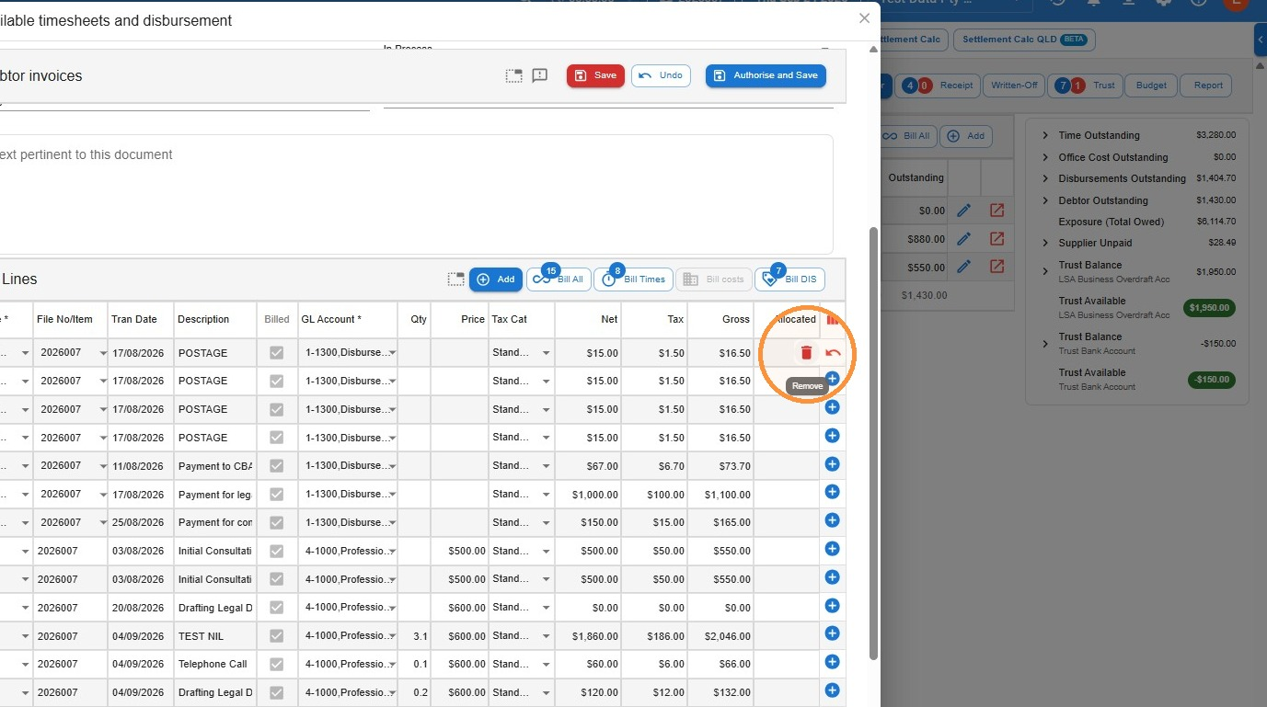Click the Bill DIS button
This screenshot has width=1267, height=707.
point(789,279)
